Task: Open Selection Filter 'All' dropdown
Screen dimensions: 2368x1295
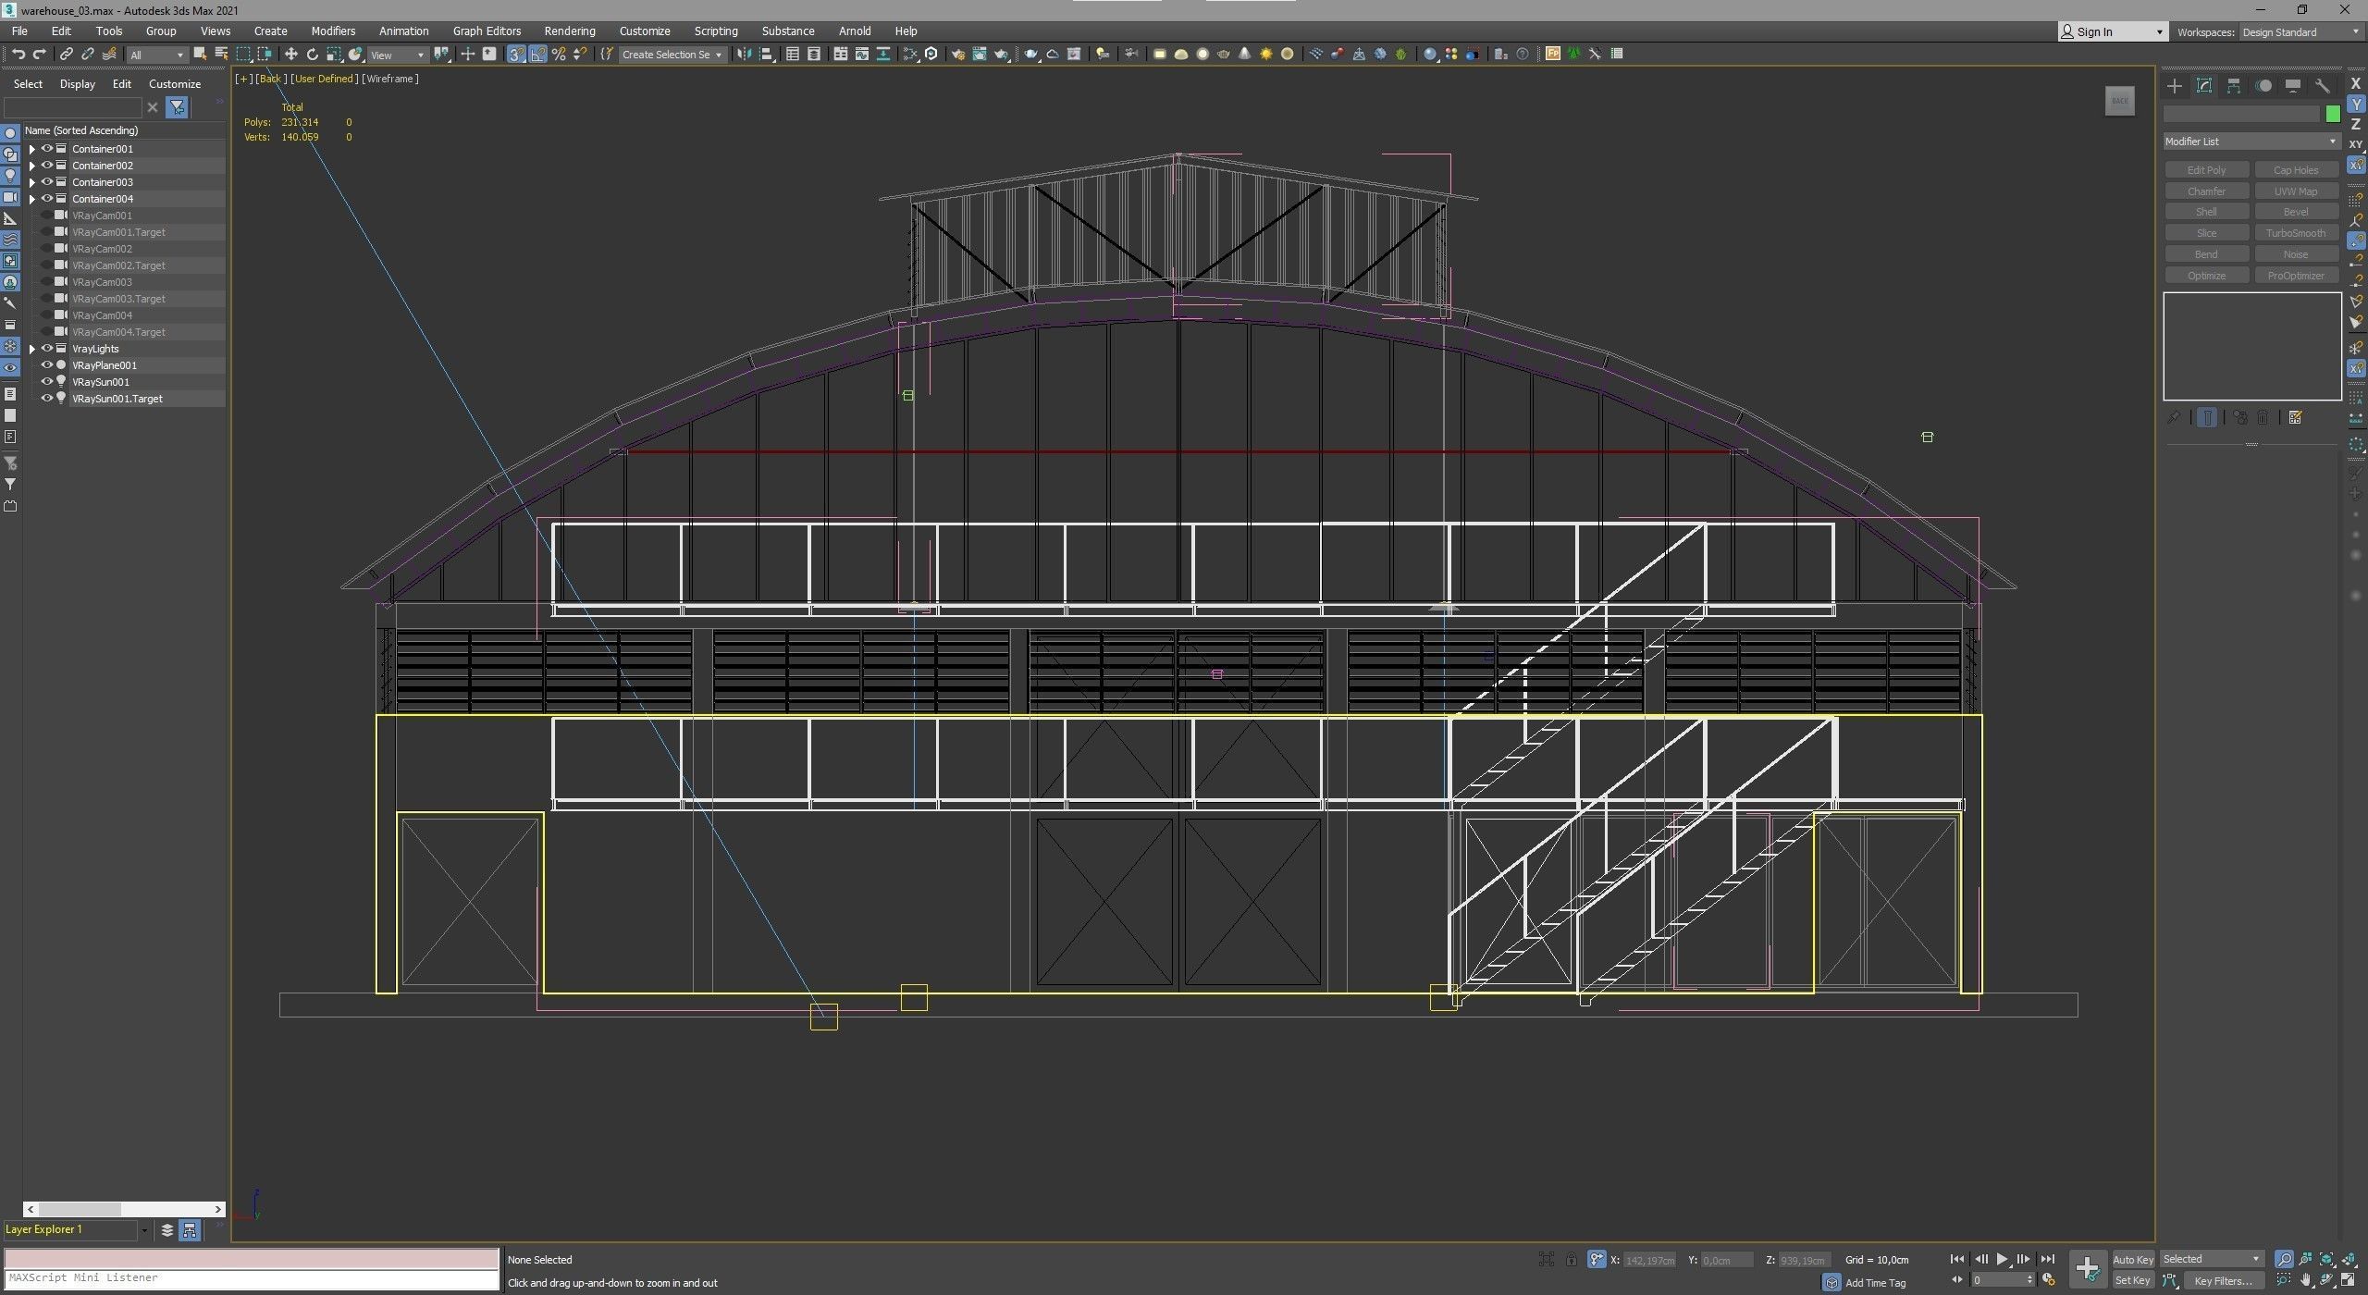Action: click(x=156, y=55)
